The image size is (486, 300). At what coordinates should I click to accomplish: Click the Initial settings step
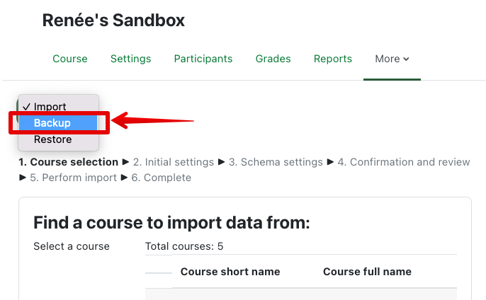[x=173, y=162]
